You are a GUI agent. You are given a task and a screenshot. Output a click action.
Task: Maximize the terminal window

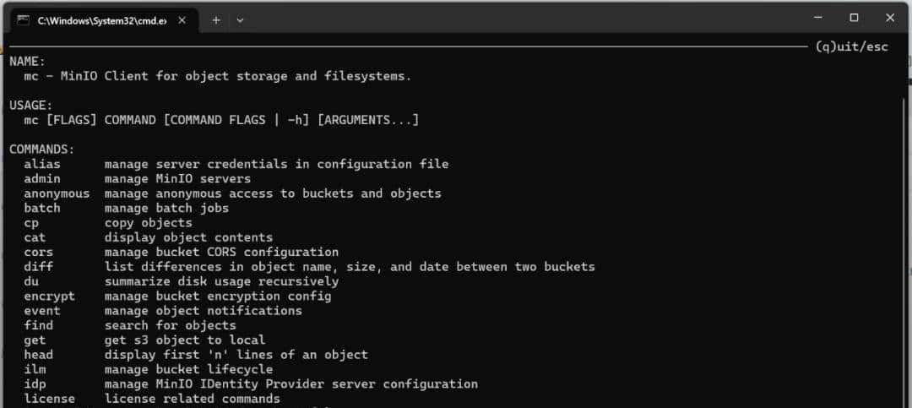coord(854,18)
